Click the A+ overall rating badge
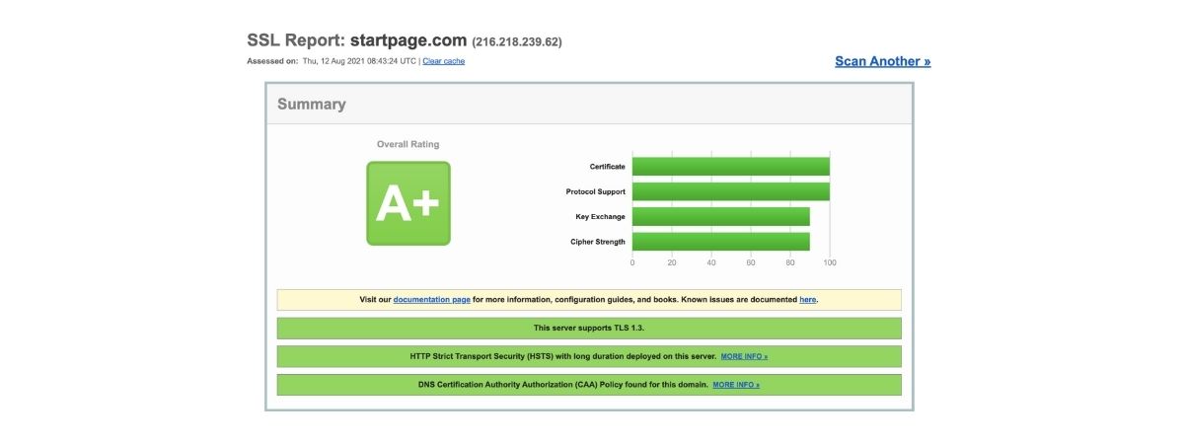The image size is (1184, 444). pyautogui.click(x=408, y=203)
